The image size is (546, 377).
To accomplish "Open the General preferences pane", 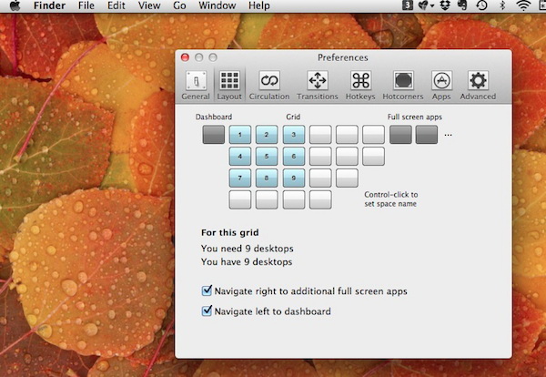I will click(196, 86).
